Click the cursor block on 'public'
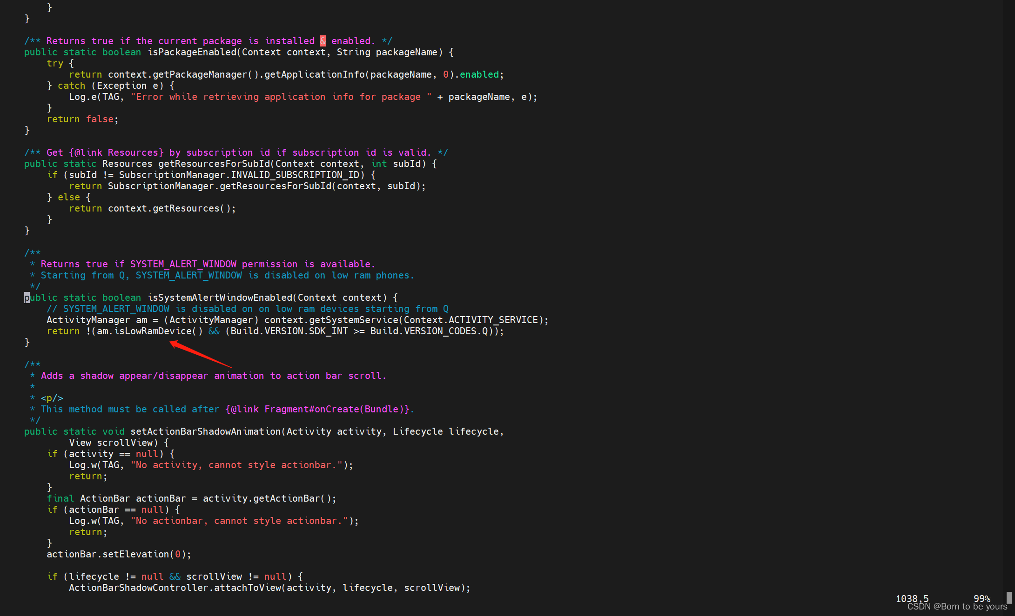1015x616 pixels. click(27, 298)
